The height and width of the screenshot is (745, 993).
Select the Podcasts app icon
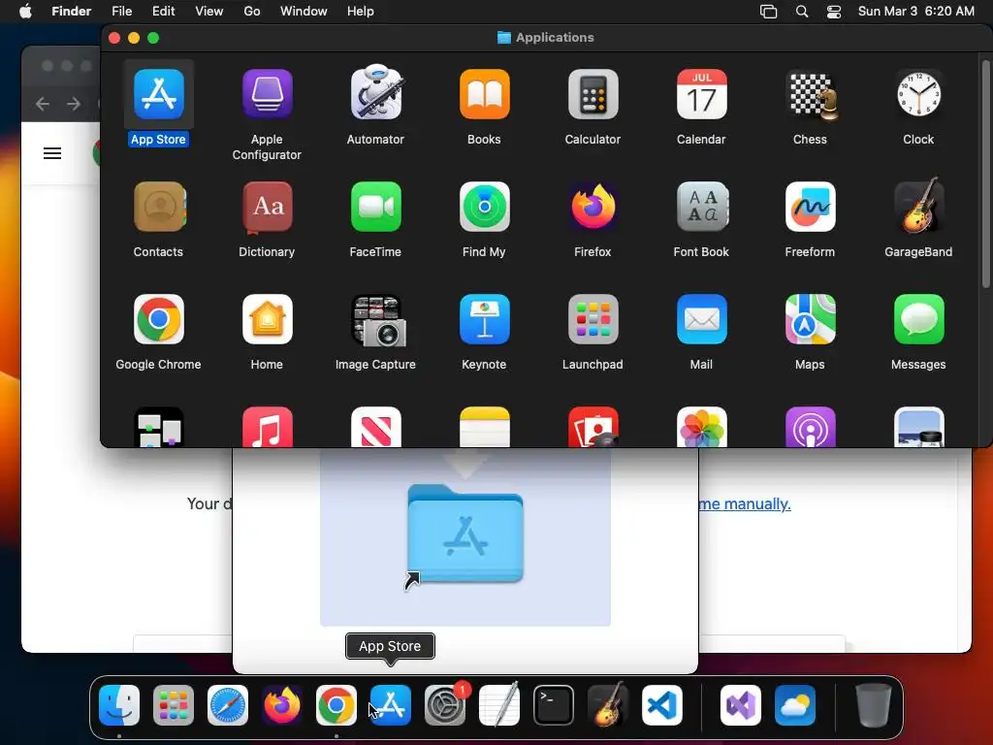tap(811, 427)
